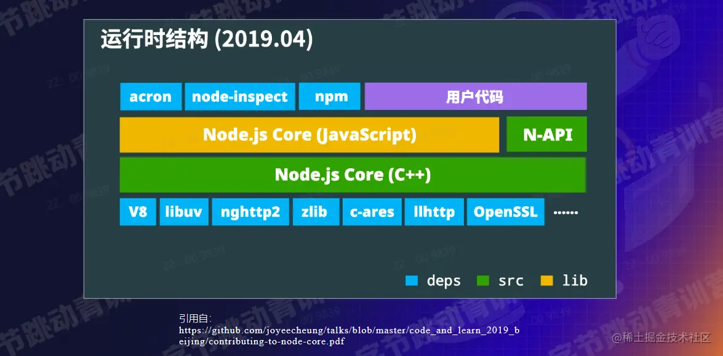This screenshot has width=723, height=356.
Task: Click the blue deps legend swatch
Action: pyautogui.click(x=411, y=281)
